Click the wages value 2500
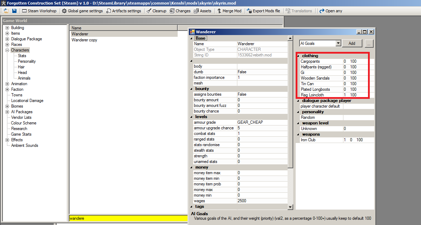The height and width of the screenshot is (225, 421). pos(262,201)
